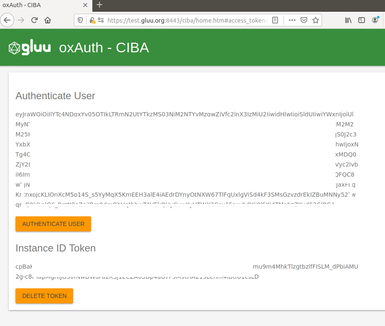Viewport: 385px width, 326px height.
Task: Go back to the previous page
Action: [7, 20]
